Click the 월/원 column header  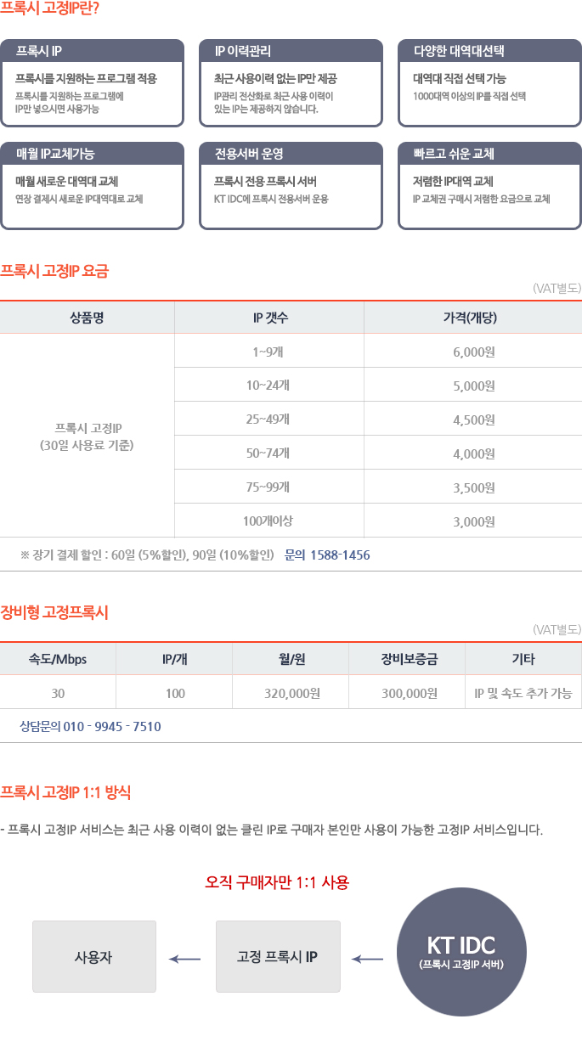[292, 659]
